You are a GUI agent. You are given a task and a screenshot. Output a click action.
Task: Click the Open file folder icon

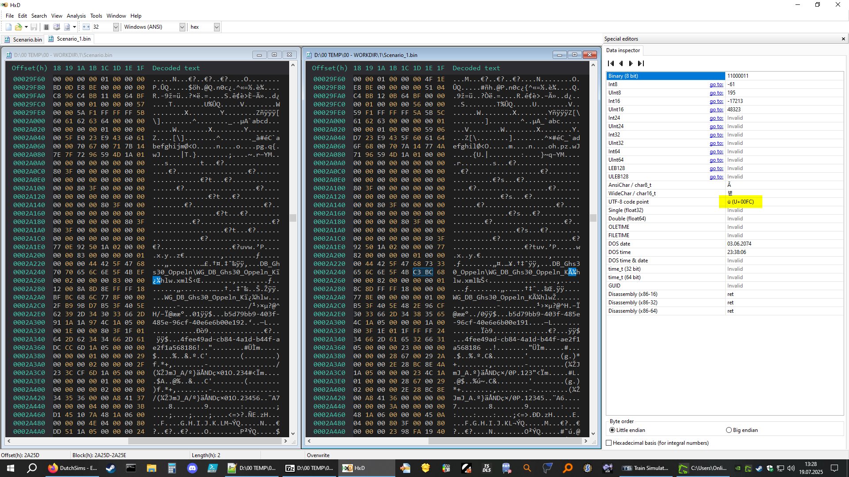pyautogui.click(x=18, y=27)
